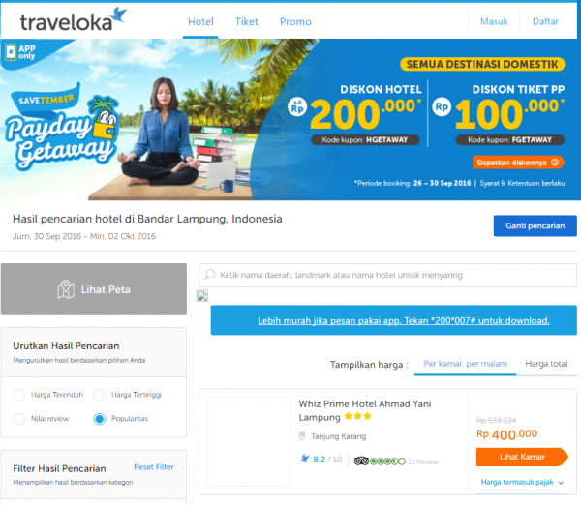Select the Nilai review sort option
This screenshot has height=505, width=581.
(19, 419)
